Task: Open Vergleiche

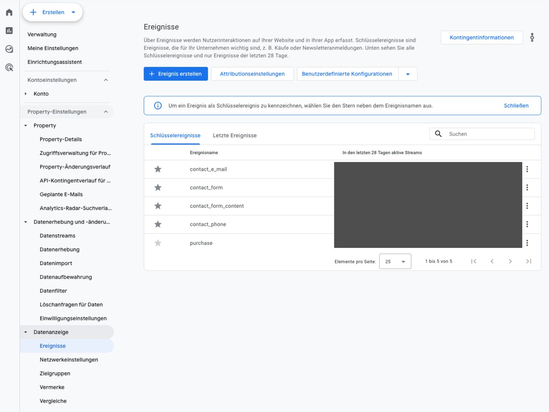Action: pyautogui.click(x=53, y=401)
